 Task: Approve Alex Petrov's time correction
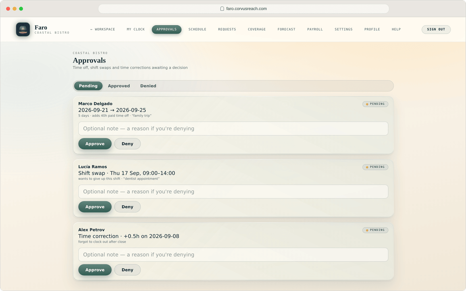tap(95, 270)
